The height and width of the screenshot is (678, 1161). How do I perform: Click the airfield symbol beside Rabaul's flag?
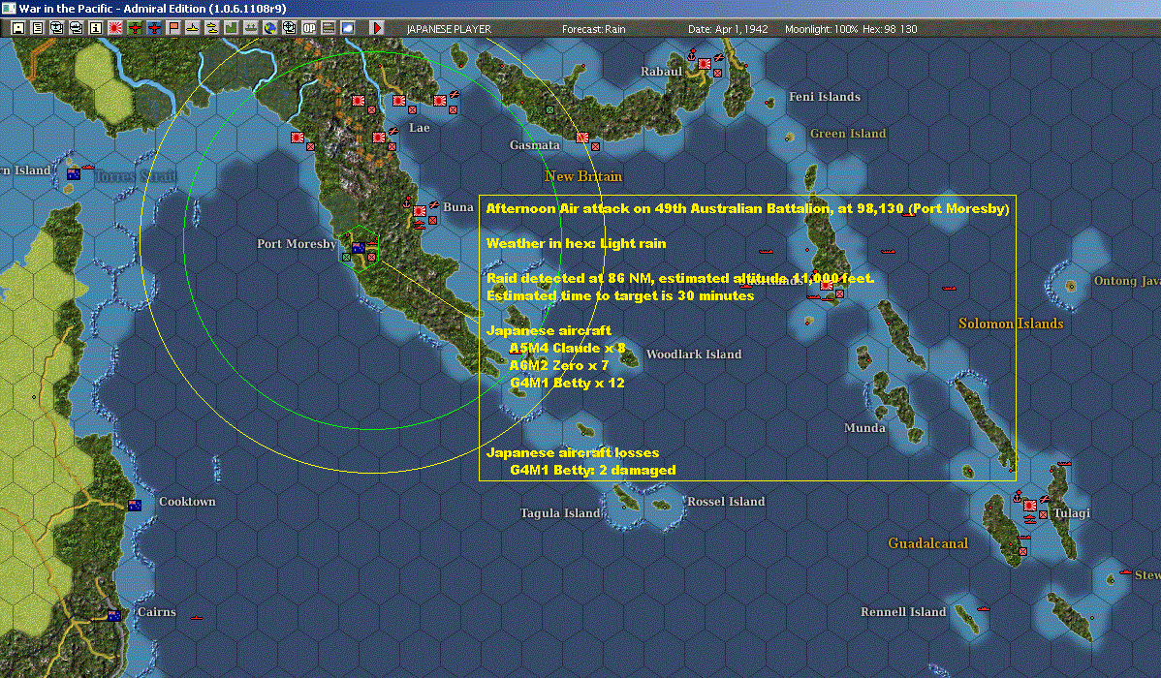pyautogui.click(x=717, y=57)
